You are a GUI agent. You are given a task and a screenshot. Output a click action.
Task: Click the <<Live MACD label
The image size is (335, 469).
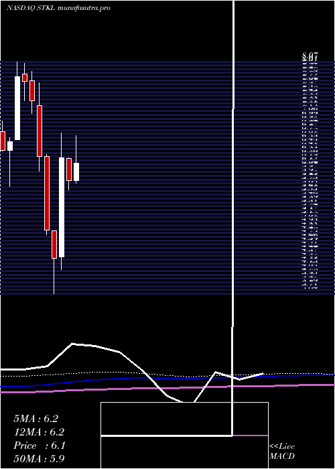click(x=282, y=451)
